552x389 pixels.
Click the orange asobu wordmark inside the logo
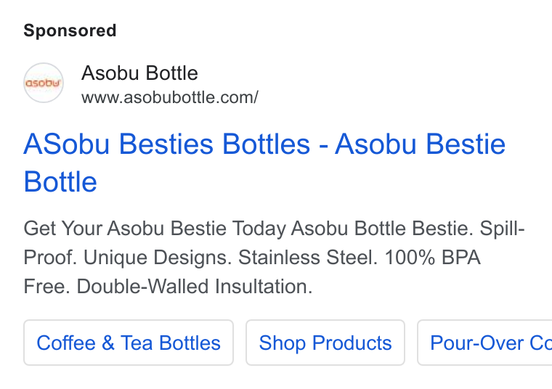44,83
